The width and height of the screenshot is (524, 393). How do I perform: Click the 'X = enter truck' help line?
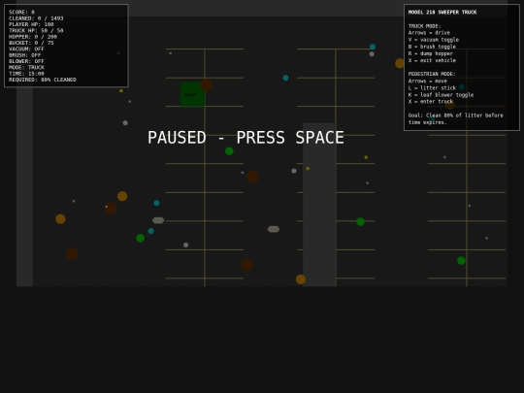click(x=431, y=102)
